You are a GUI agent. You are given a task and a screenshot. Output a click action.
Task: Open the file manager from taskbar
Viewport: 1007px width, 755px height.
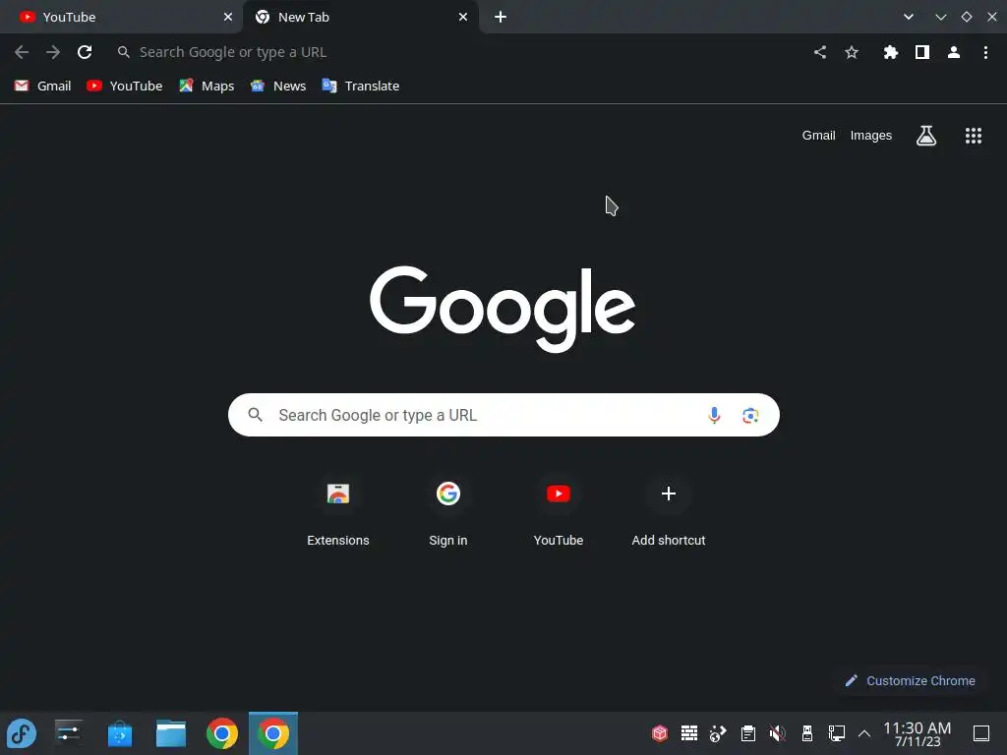(x=171, y=733)
